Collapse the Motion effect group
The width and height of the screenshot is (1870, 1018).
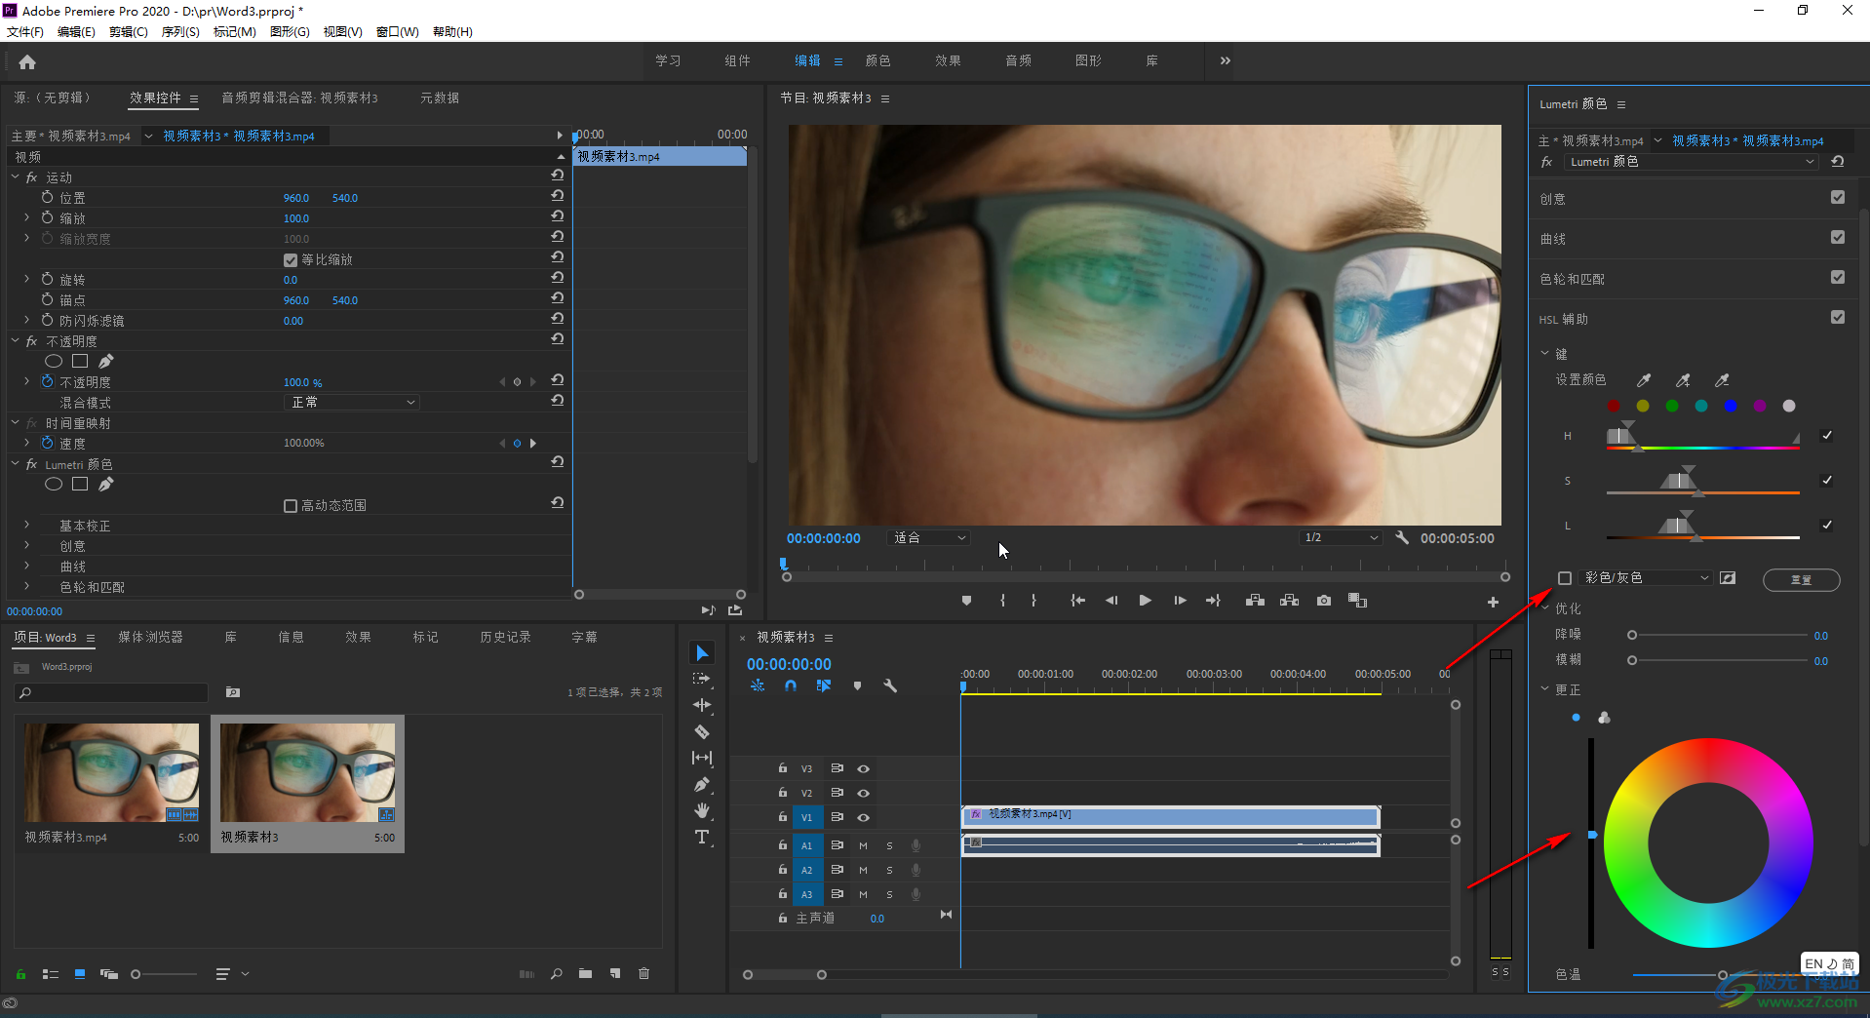16,176
